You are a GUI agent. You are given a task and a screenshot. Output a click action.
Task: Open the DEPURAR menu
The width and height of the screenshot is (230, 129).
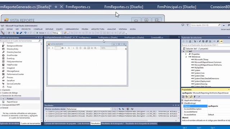(x=49, y=29)
